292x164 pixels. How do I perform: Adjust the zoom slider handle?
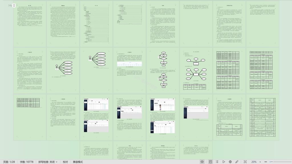point(272,162)
